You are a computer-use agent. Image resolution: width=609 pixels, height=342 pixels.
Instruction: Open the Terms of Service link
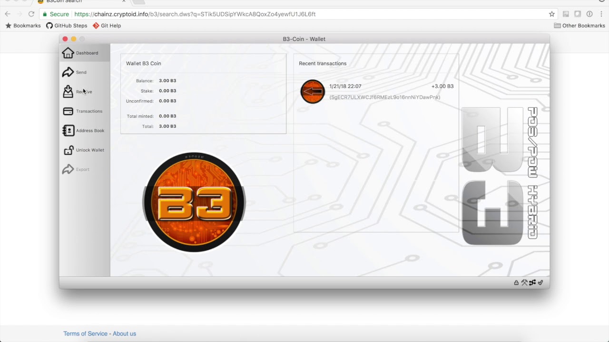pos(86,333)
